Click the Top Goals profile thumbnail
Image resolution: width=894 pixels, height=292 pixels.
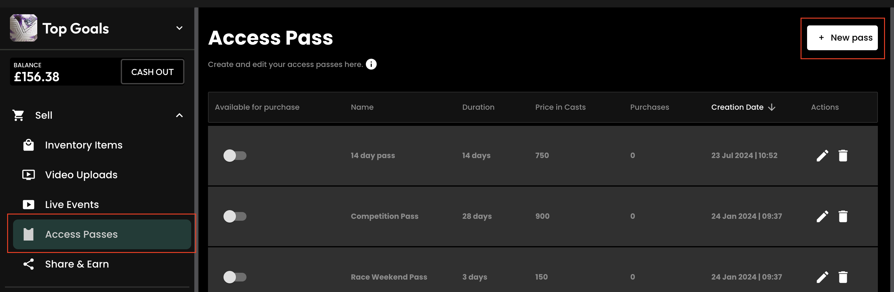[x=24, y=28]
